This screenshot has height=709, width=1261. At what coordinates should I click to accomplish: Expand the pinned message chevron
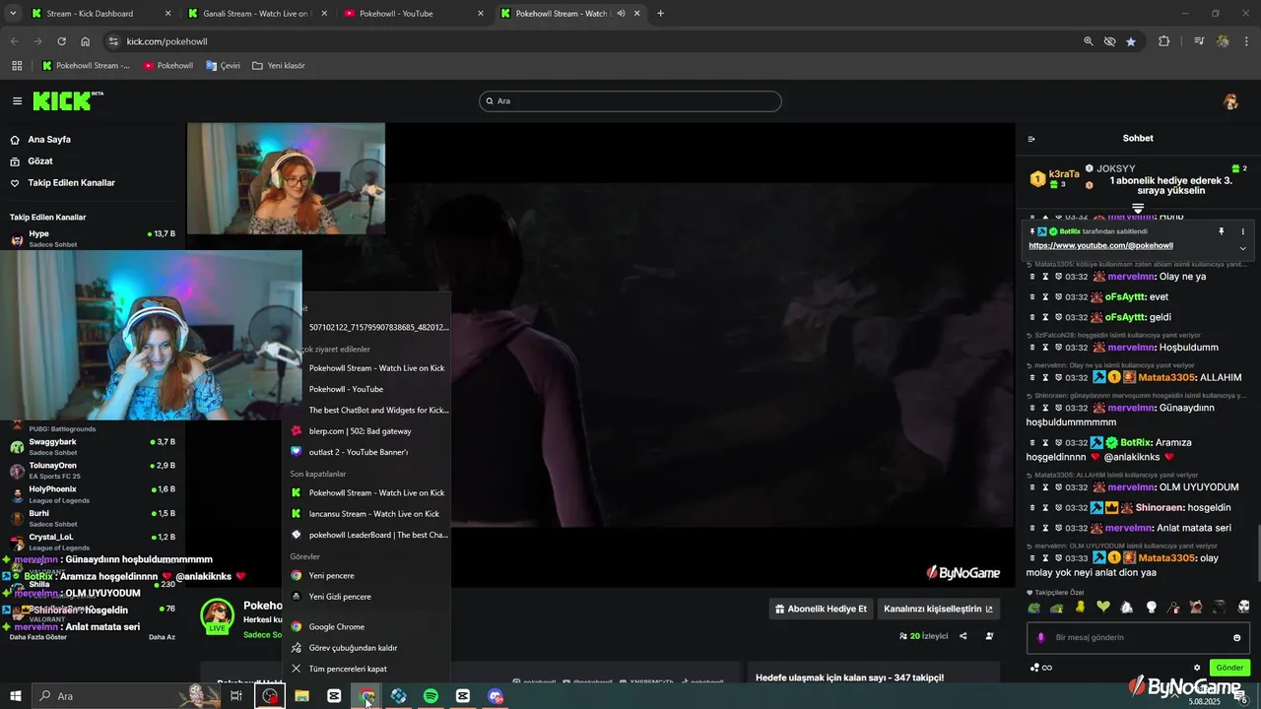(1242, 248)
